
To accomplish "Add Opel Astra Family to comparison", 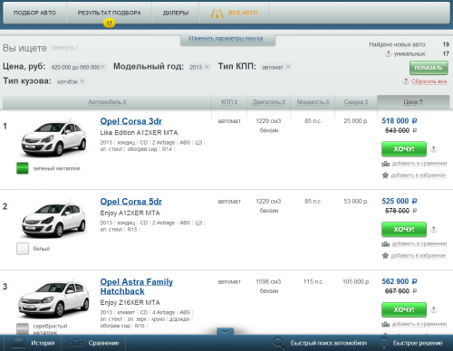I will coord(419,324).
